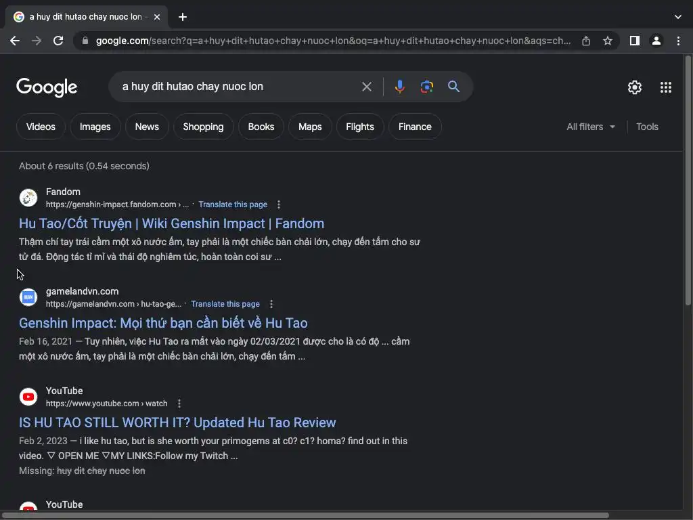
Task: Switch to the Flights results tab
Action: 360,127
